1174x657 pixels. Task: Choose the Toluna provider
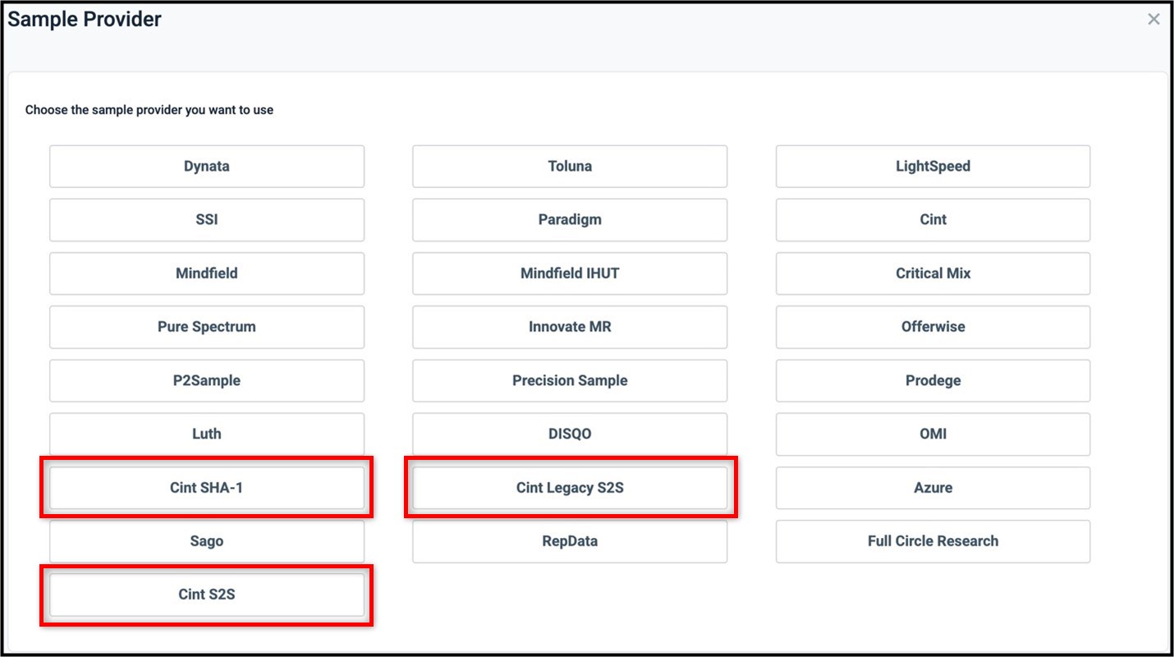tap(570, 166)
